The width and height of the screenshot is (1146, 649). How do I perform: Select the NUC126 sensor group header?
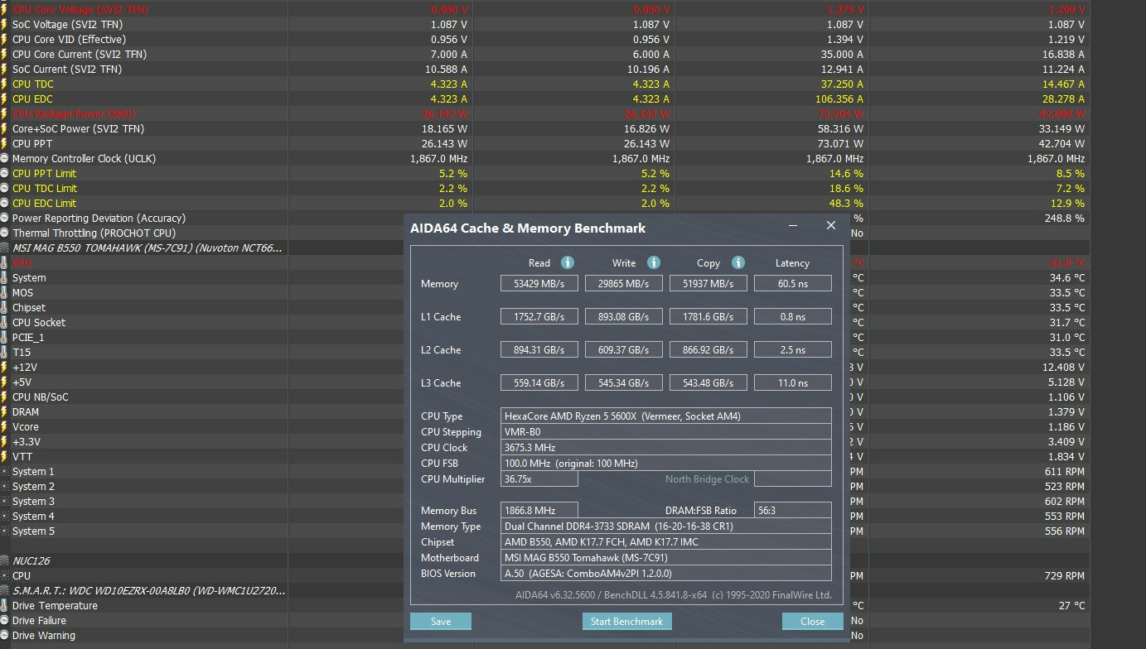[31, 561]
